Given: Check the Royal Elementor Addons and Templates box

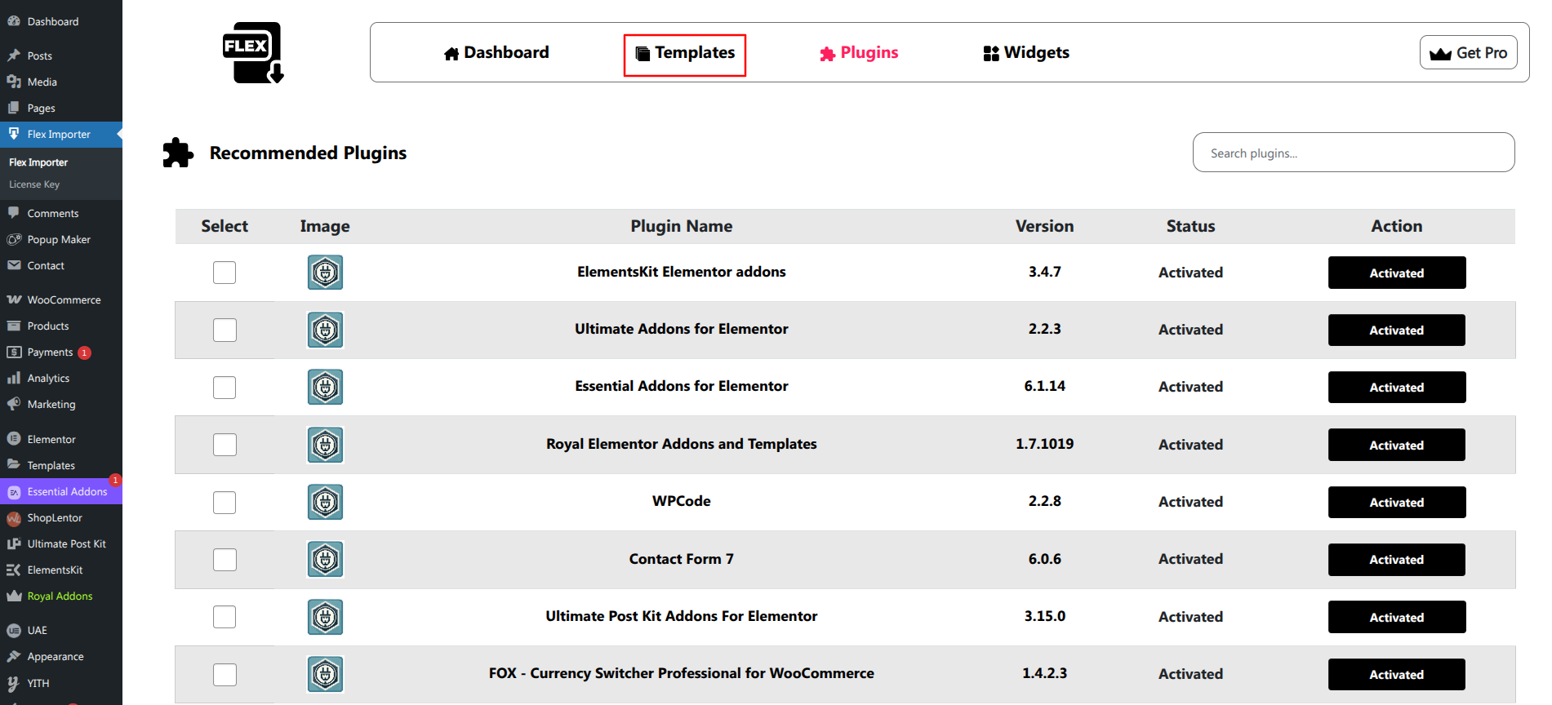Looking at the screenshot, I should 225,445.
